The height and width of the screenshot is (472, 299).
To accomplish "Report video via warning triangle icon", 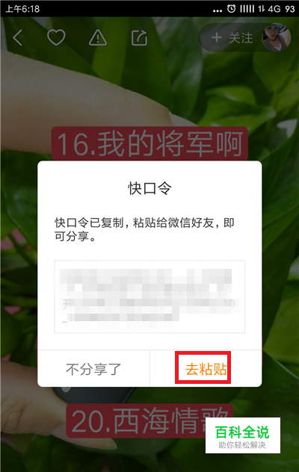I will tap(98, 38).
